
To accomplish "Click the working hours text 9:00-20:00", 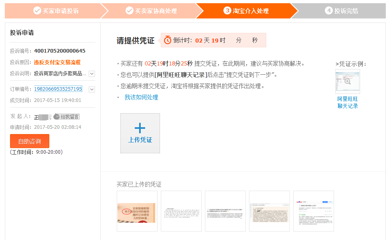I will [49, 152].
